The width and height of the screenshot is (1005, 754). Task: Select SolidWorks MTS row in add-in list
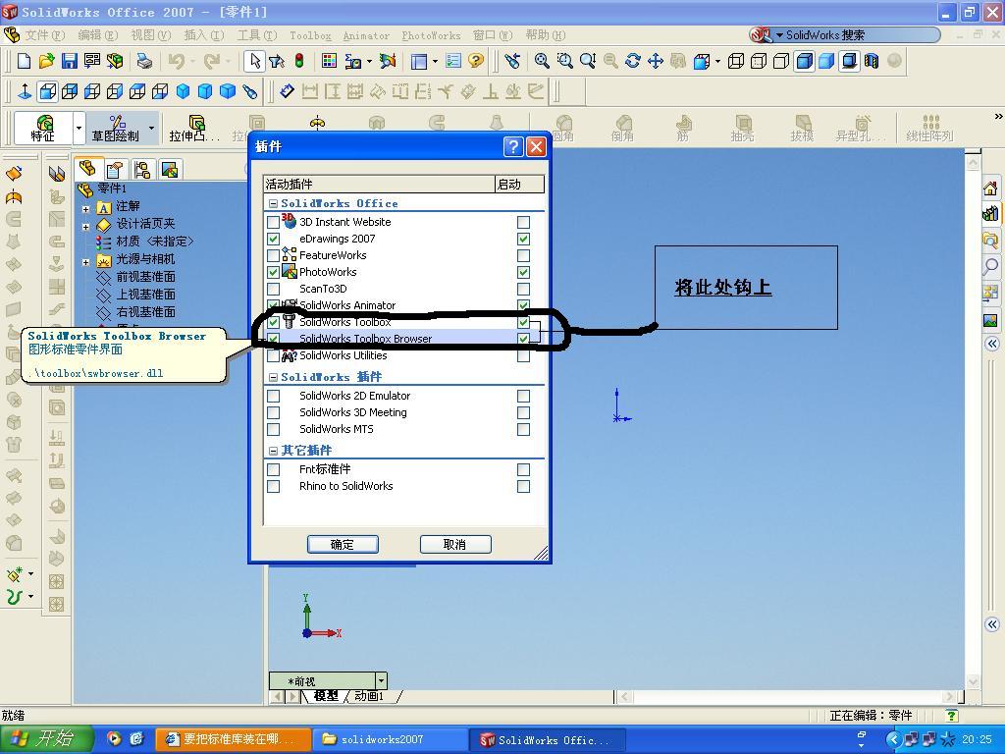click(403, 429)
